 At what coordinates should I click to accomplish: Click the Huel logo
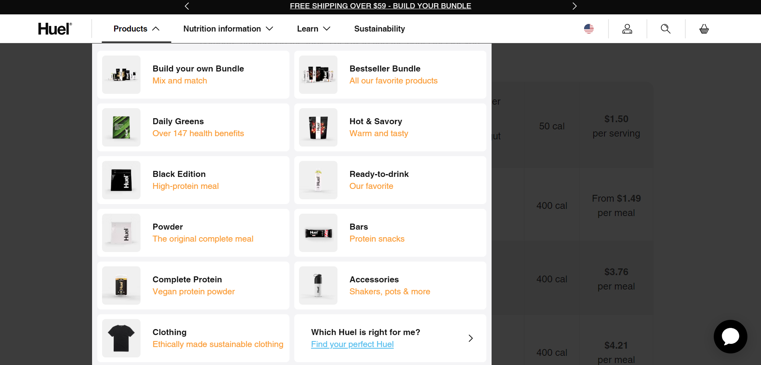55,29
